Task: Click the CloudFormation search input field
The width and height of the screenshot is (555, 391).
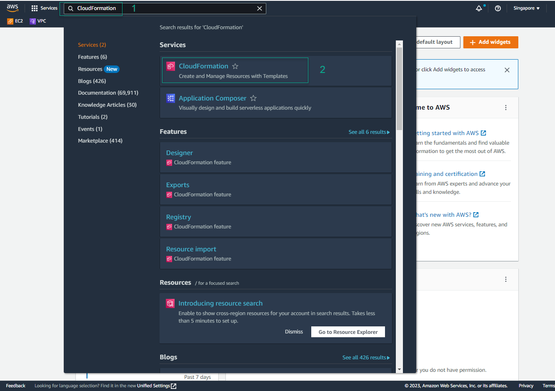Action: point(165,8)
